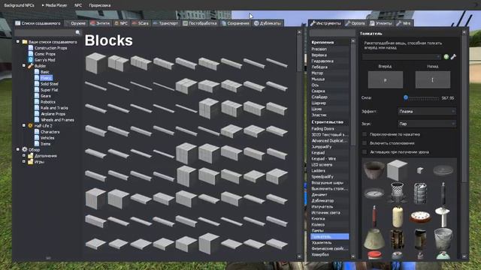Open the Background NPCs menu
The width and height of the screenshot is (481, 270).
coord(19,5)
